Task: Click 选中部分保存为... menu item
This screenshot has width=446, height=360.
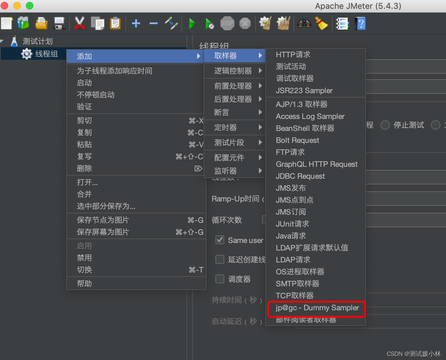Action: pyautogui.click(x=136, y=206)
